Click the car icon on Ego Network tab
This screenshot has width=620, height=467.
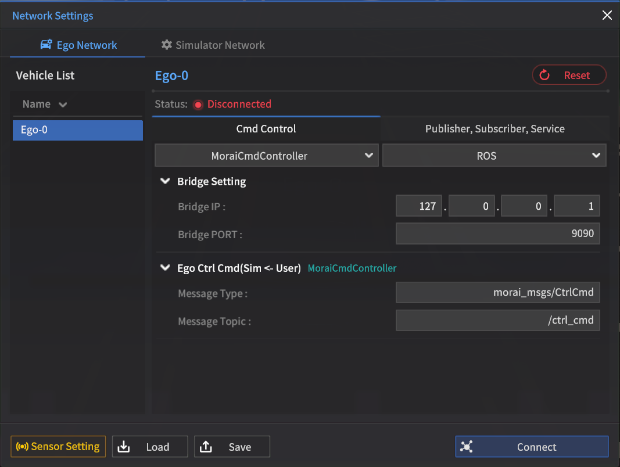click(46, 45)
